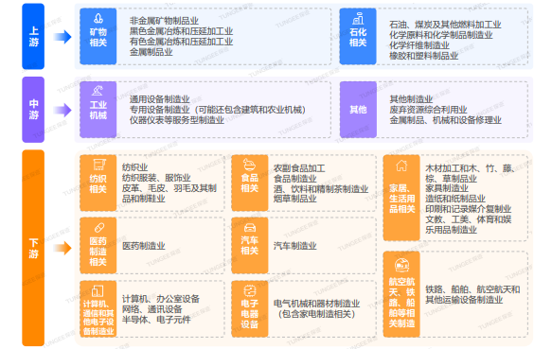Click the 汽车相关 car icon tile
Viewport: 552px width, 349px height.
[x=250, y=245]
